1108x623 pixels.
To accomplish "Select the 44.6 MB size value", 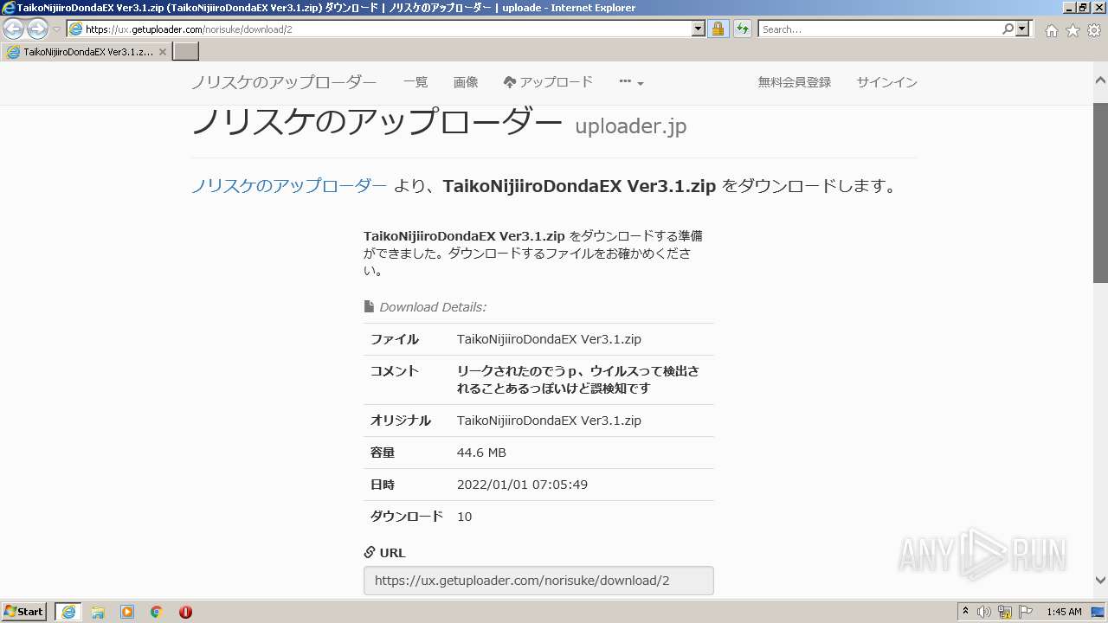I will tap(481, 453).
